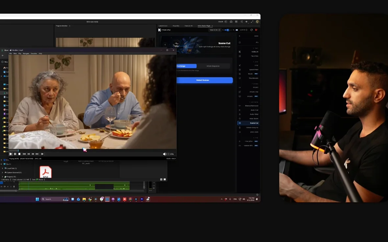Click the refresh icon in plugin header
The image size is (388, 242).
point(252,30)
